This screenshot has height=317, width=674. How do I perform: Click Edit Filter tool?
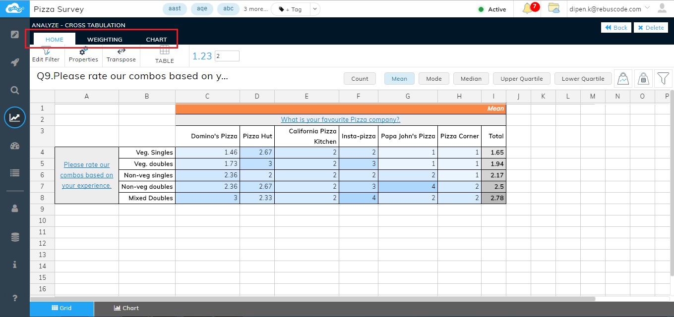pos(46,54)
